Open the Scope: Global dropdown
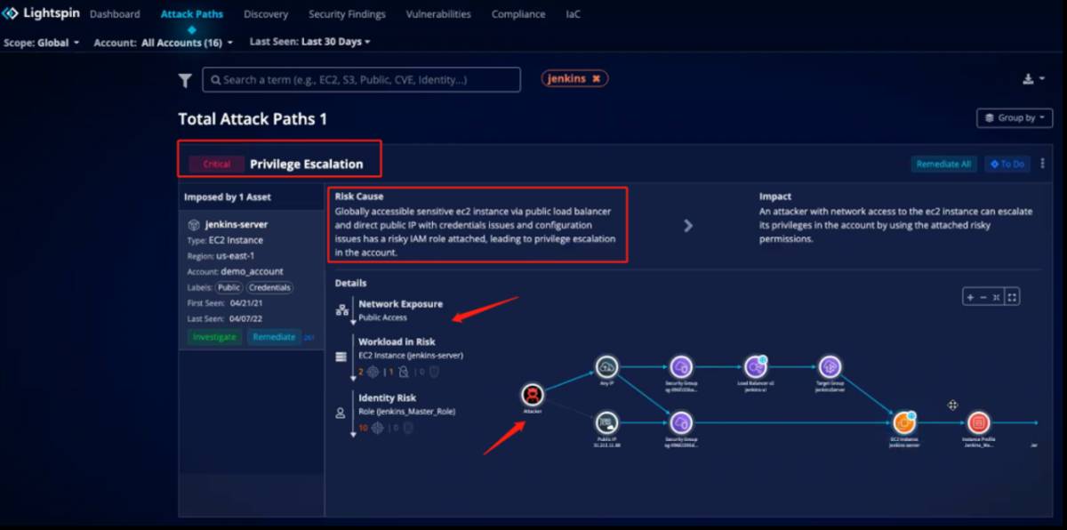The height and width of the screenshot is (530, 1067). (x=41, y=43)
